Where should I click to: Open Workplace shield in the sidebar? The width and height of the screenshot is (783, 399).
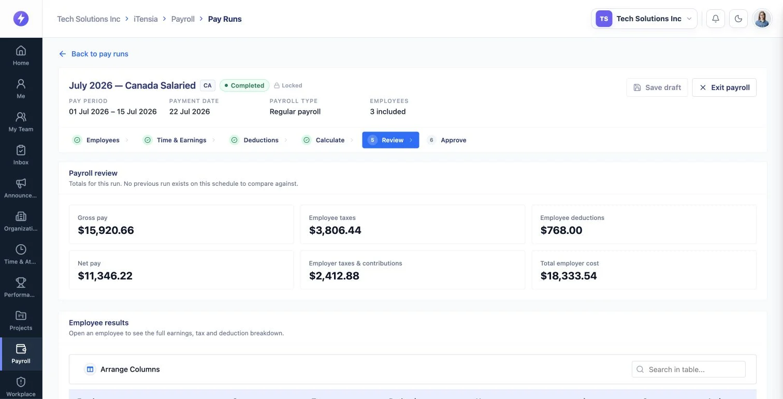21,387
